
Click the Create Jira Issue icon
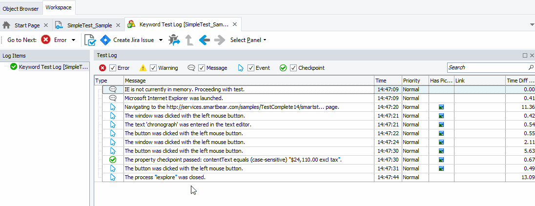pos(105,40)
